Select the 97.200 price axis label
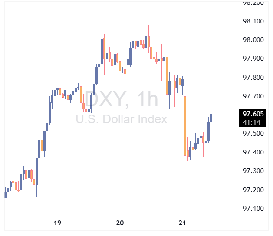The image size is (273, 236). point(253,190)
